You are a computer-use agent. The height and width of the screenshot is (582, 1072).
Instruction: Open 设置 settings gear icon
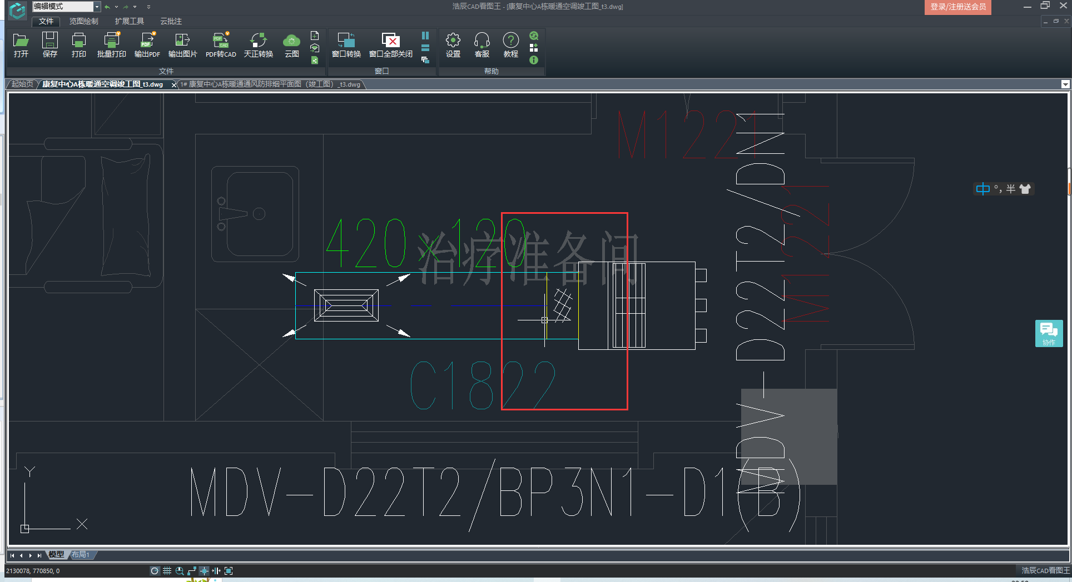coord(453,44)
